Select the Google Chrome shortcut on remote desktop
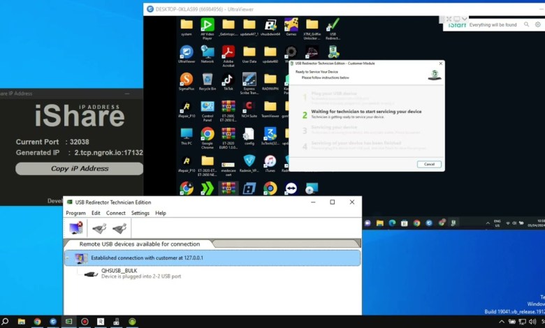Screen dimensions: 545x328 pyautogui.click(x=208, y=137)
